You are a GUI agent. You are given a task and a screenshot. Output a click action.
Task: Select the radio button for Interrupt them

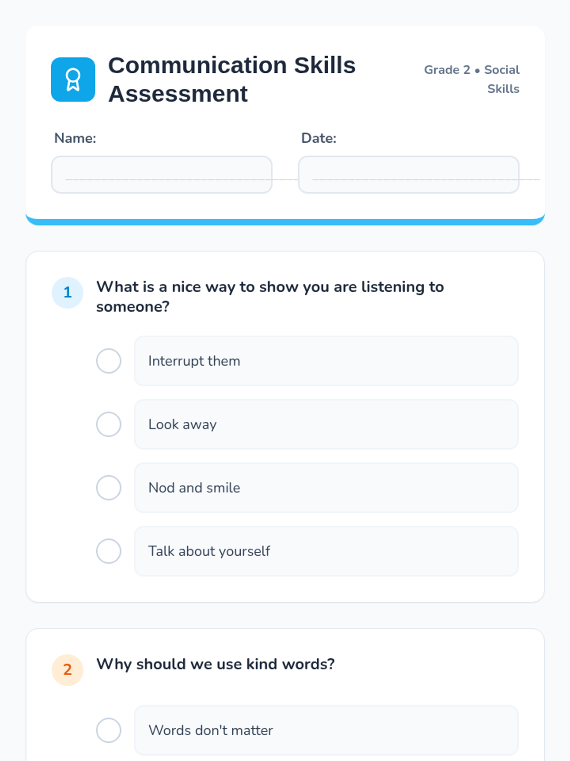pos(109,361)
